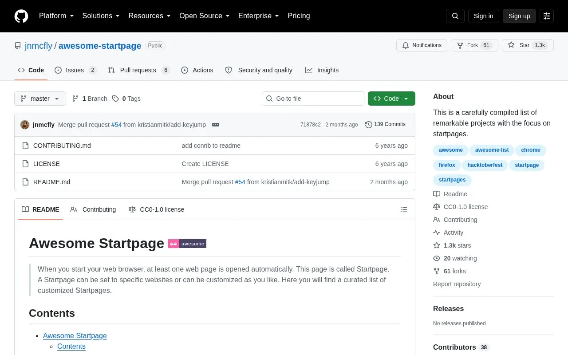Viewport: 568px width, 355px height.
Task: Click the Notifications bell button
Action: [422, 45]
